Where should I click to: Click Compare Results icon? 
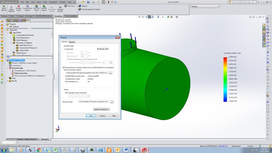coord(60,9)
